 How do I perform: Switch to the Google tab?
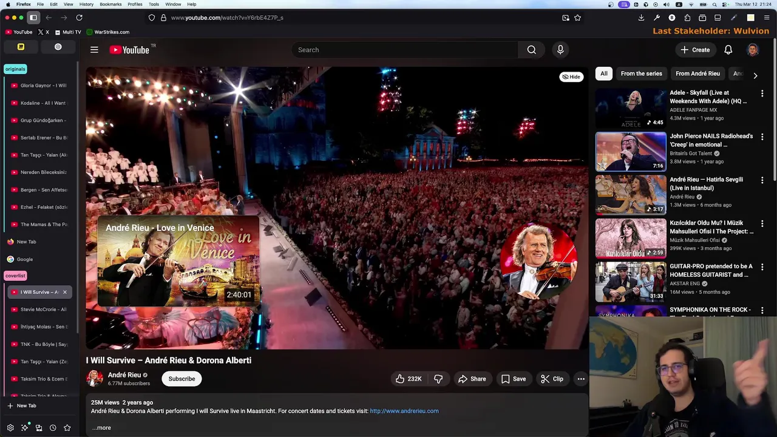click(x=39, y=259)
